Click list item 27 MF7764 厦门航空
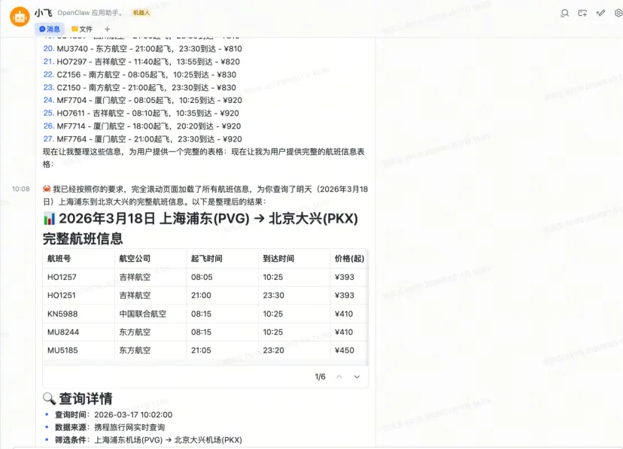Viewport: 623px width, 449px height. point(143,139)
